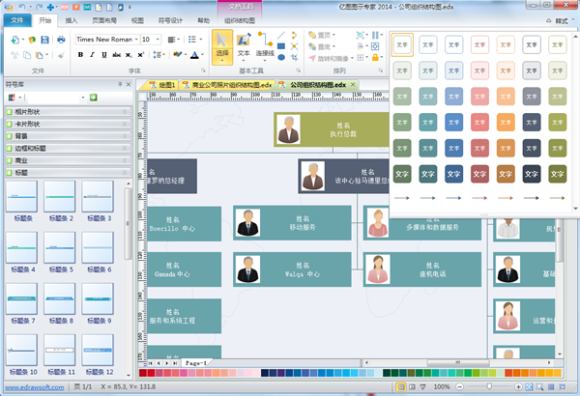Toggle Underline formatting
580x396 pixels.
[x=104, y=55]
